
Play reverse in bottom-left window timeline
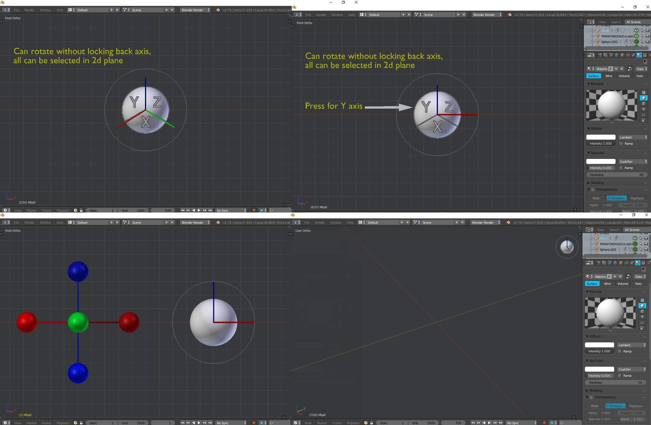pyautogui.click(x=194, y=423)
